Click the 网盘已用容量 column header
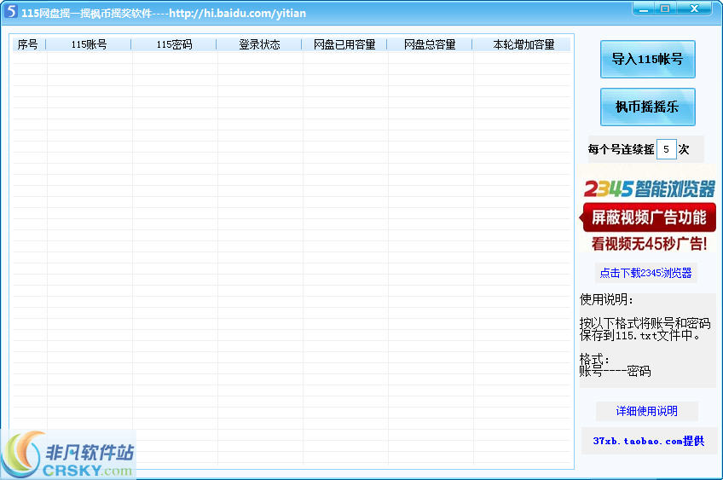 pyautogui.click(x=344, y=44)
